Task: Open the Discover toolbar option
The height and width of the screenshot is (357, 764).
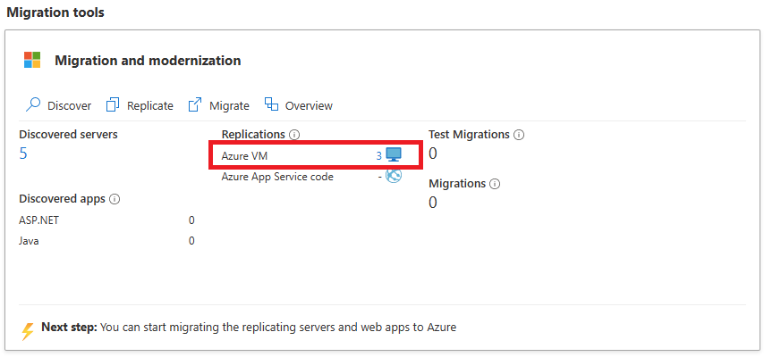Action: (58, 105)
